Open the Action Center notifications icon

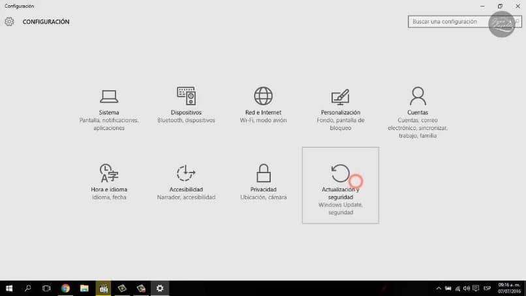[476, 288]
